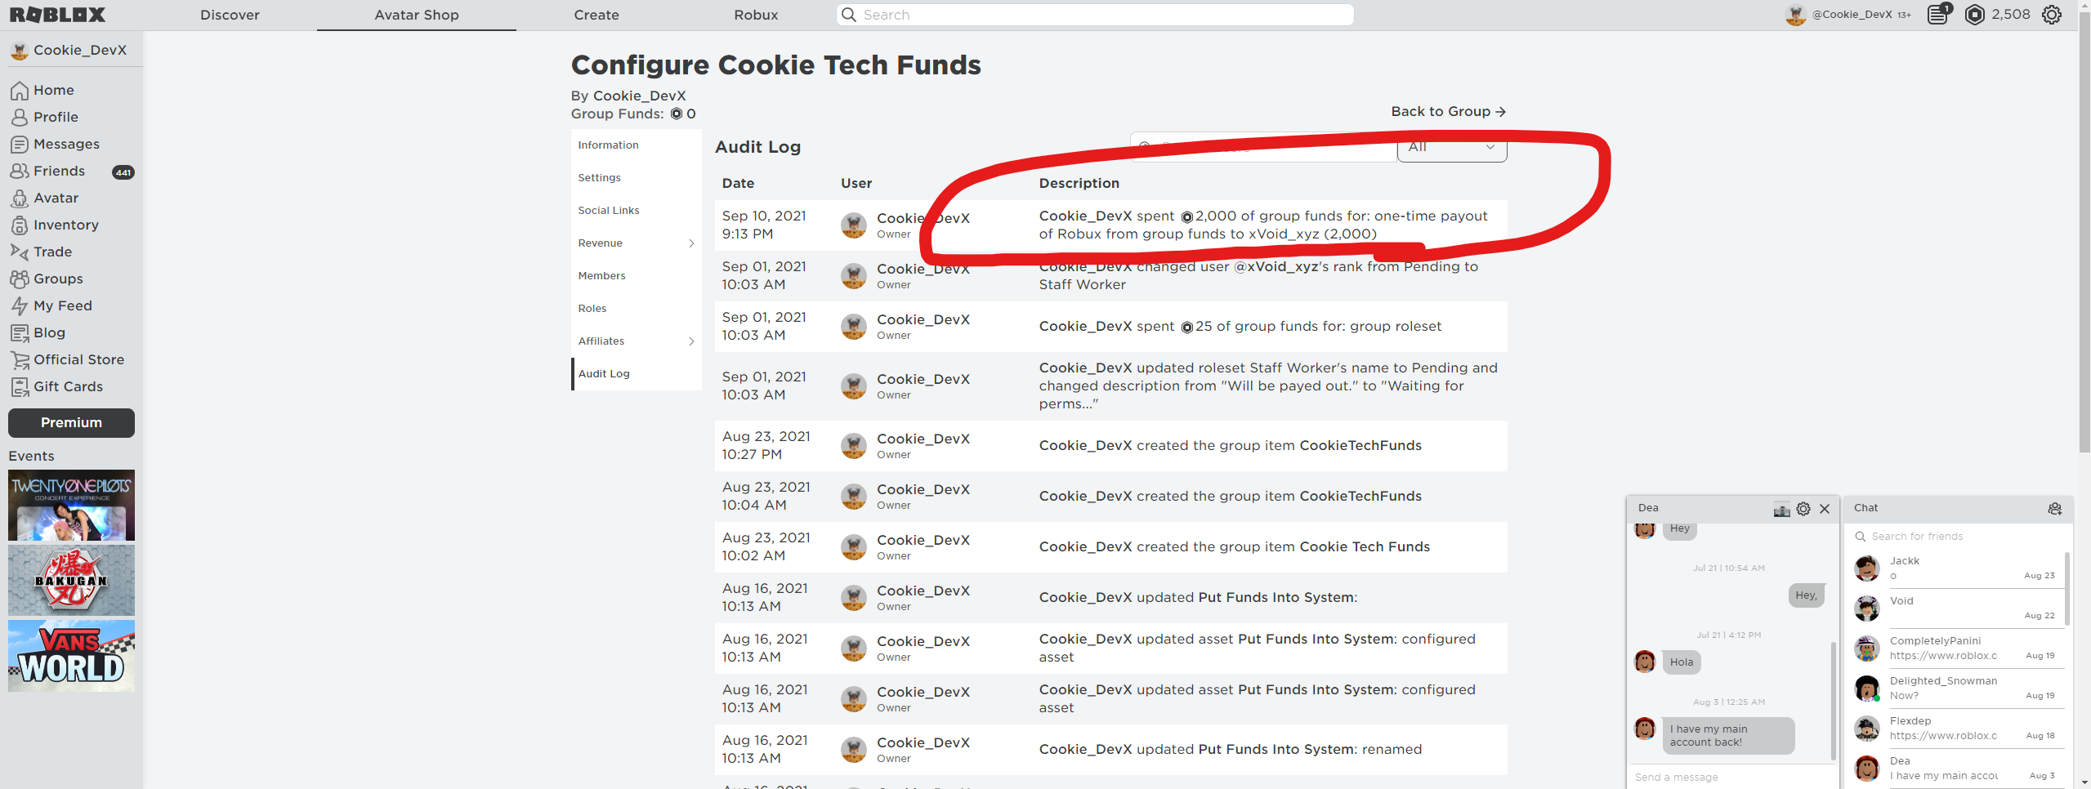Open the Vans World event thumbnail
This screenshot has width=2091, height=789.
tap(71, 656)
